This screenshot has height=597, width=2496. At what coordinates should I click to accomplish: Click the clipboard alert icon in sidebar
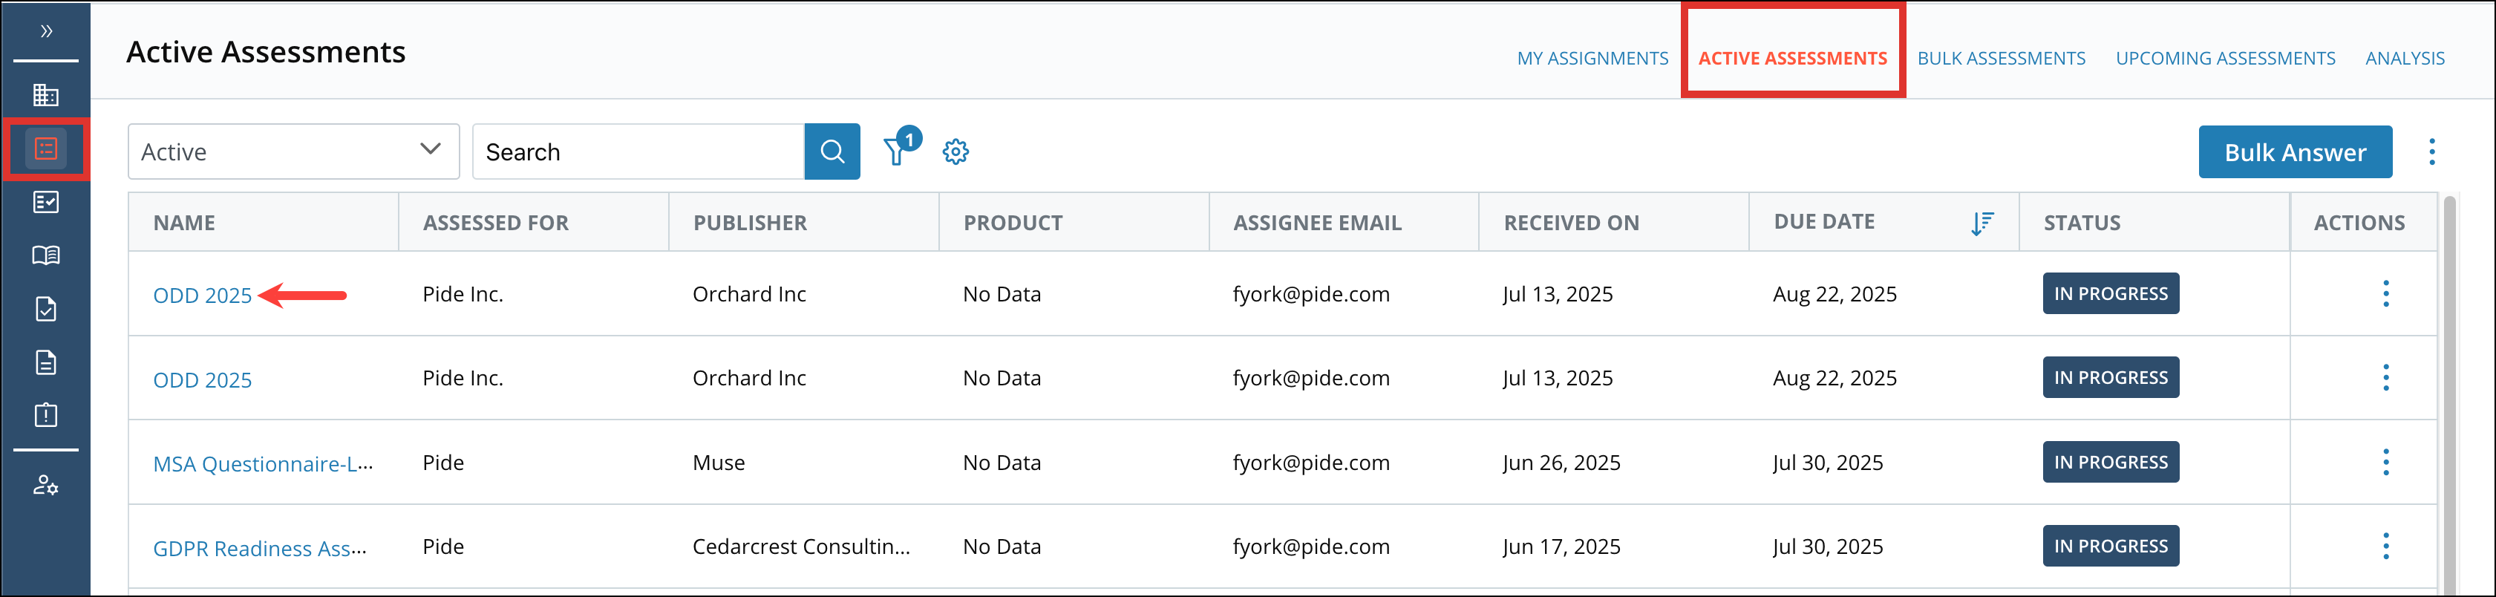click(45, 416)
